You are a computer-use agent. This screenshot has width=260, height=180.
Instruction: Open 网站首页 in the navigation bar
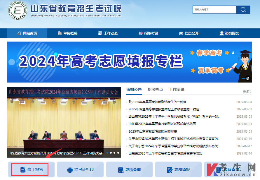27,33
